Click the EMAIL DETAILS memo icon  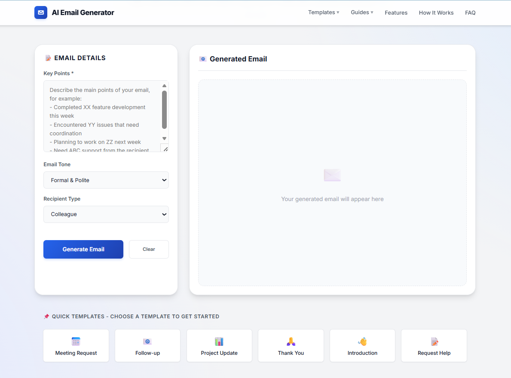(x=48, y=58)
